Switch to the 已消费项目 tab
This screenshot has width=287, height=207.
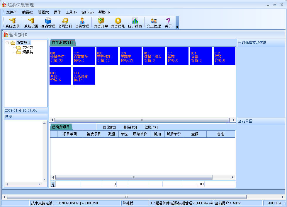pyautogui.click(x=61, y=127)
